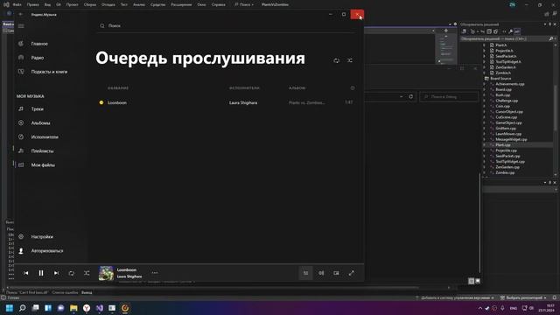This screenshot has width=560, height=315.
Task: Toggle repeat in the player bar
Action: (x=72, y=273)
